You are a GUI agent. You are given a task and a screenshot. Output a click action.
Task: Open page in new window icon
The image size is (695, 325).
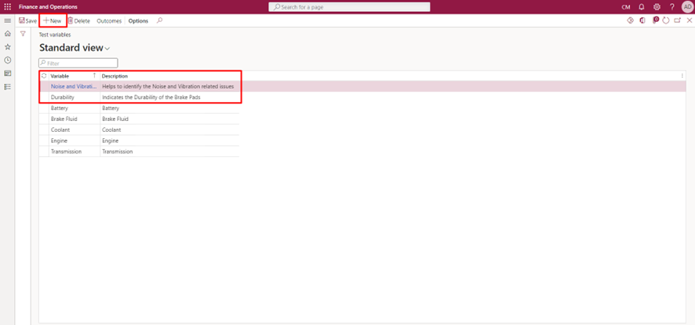coord(677,21)
